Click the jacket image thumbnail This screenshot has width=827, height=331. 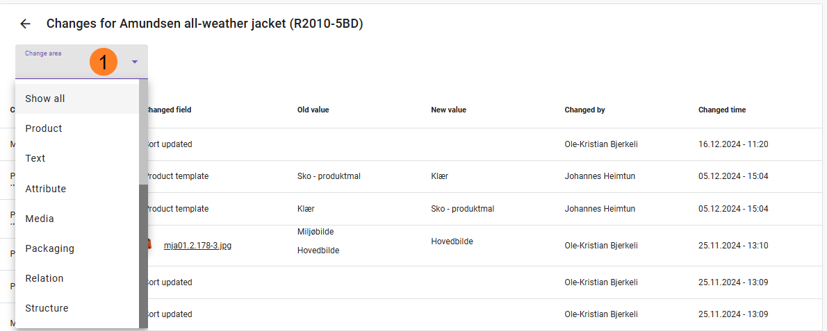149,245
